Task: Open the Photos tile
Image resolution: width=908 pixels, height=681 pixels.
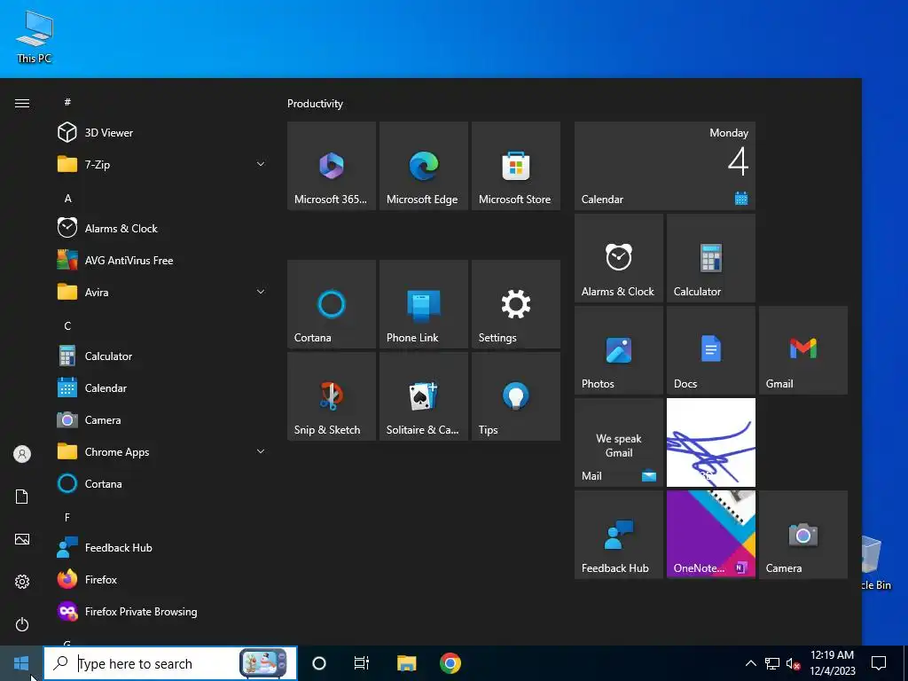Action: (618, 350)
